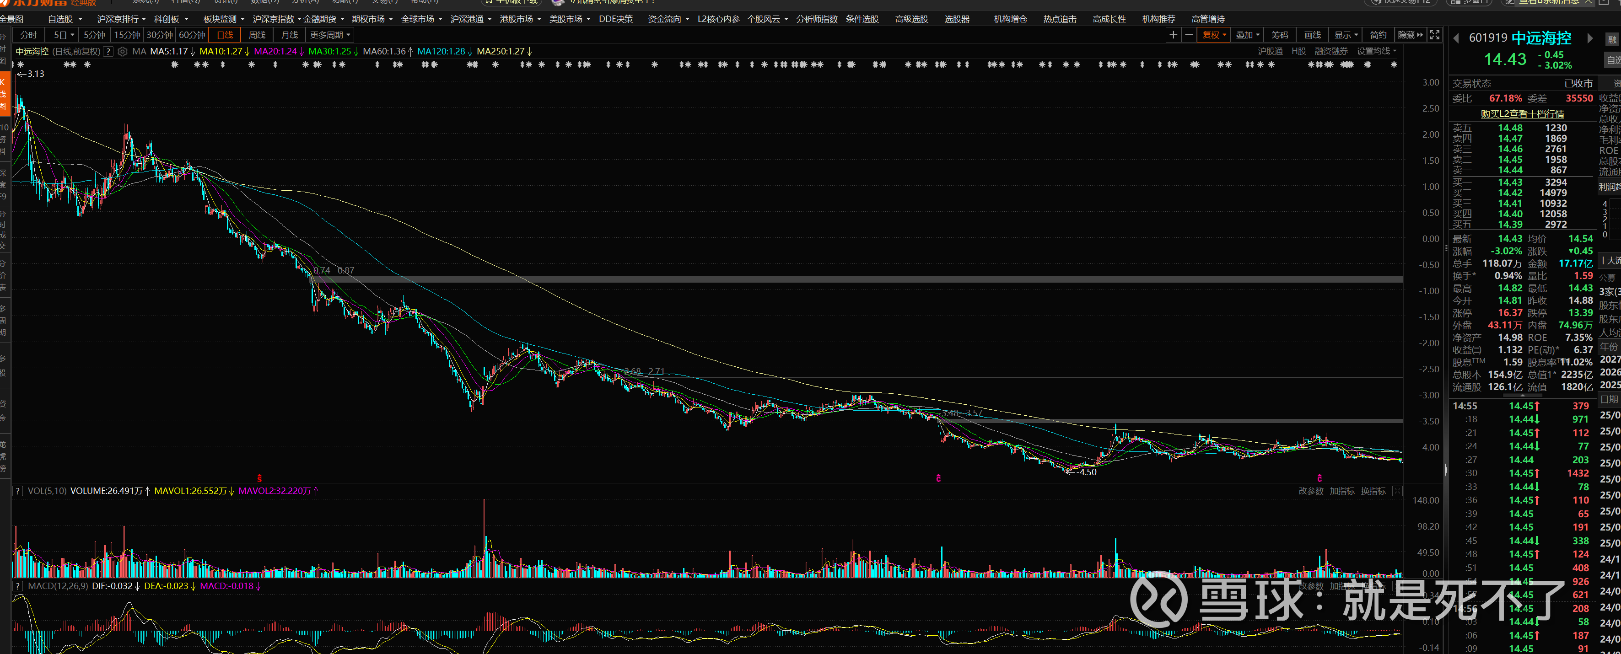Switch to the 周线 weekly tab

tap(257, 35)
